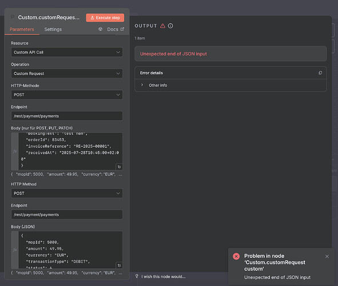Screen dimensions: 338x286
Task: Click the first Endpoint input field
Action: [67, 116]
